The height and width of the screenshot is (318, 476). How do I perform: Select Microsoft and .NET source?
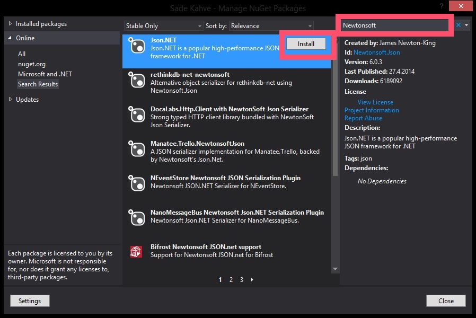[x=45, y=74]
